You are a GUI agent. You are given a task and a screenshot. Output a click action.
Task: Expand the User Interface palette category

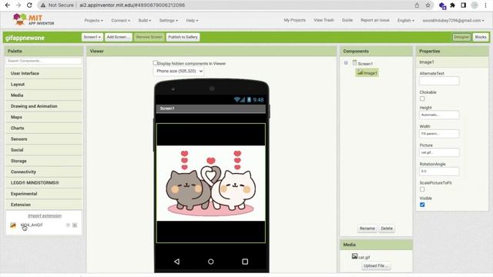(x=44, y=73)
